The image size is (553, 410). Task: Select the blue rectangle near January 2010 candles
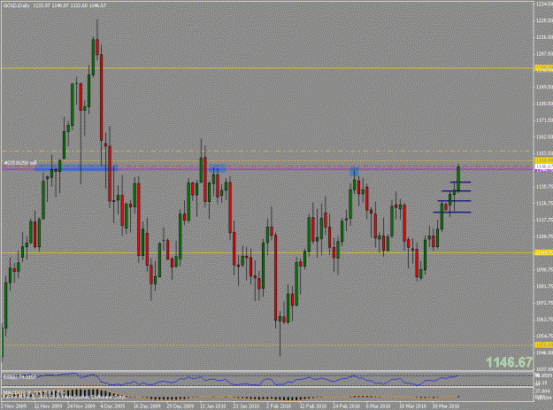(218, 168)
